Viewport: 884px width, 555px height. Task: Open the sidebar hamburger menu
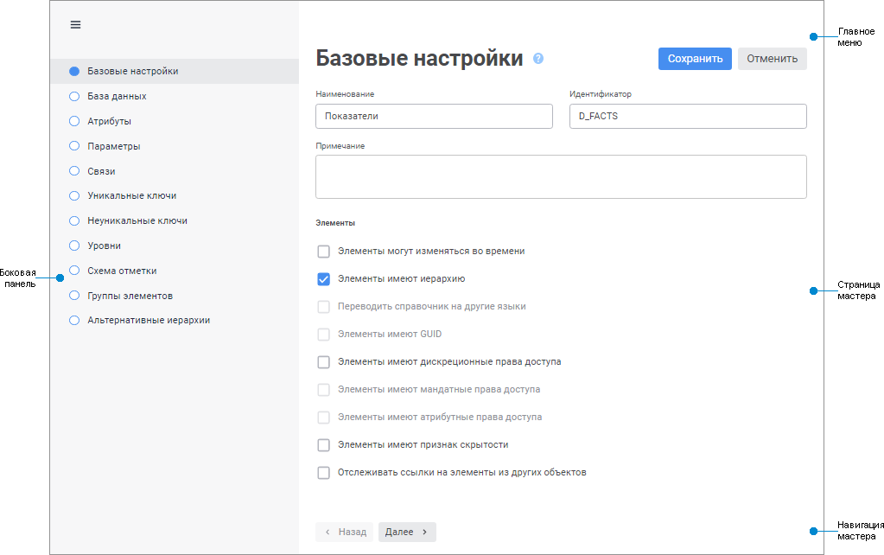coord(75,24)
